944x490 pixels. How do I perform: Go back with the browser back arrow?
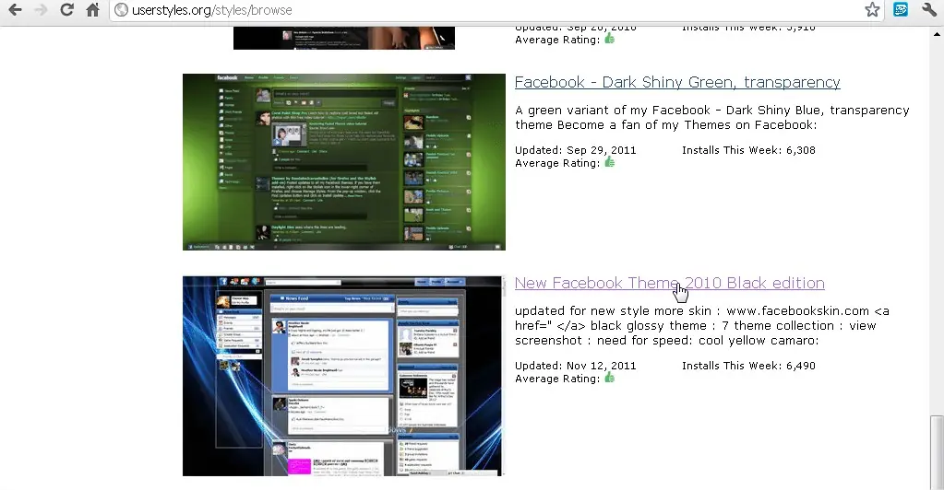pyautogui.click(x=15, y=9)
